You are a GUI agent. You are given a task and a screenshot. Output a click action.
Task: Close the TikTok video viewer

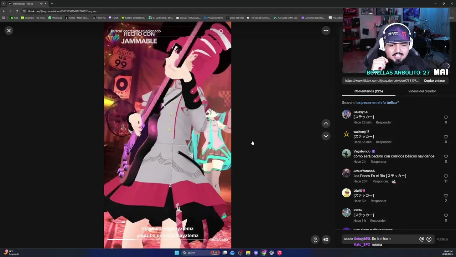(x=9, y=30)
